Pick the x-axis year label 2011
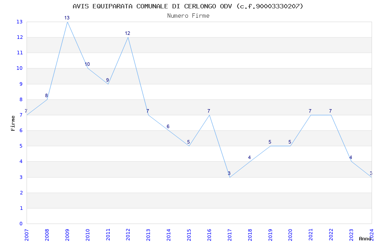Screen dimensions: 376x243 [x=108, y=235]
